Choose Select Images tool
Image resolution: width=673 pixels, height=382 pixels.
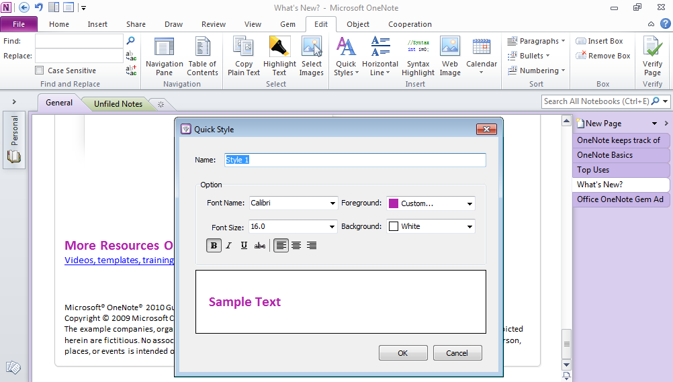pyautogui.click(x=311, y=56)
